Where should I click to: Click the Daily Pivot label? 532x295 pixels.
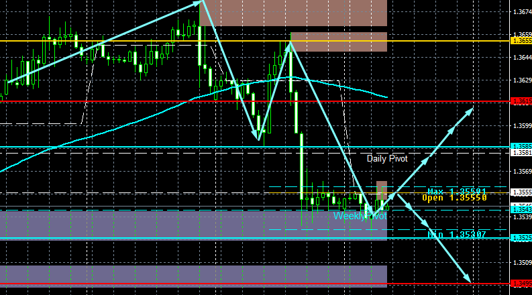(387, 159)
